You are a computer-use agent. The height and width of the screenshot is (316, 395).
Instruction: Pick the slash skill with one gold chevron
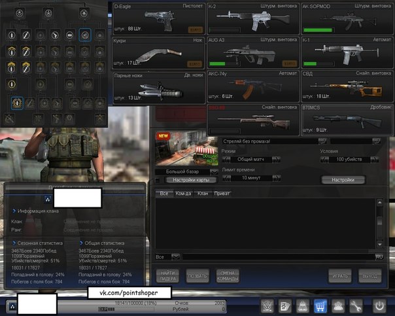point(26,51)
